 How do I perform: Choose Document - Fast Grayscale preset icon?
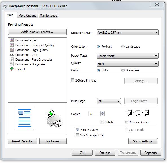(12, 59)
